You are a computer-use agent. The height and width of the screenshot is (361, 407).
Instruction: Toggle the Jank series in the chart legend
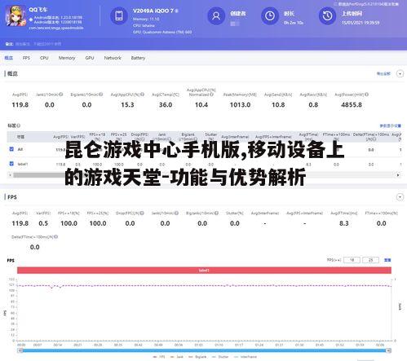point(177,357)
